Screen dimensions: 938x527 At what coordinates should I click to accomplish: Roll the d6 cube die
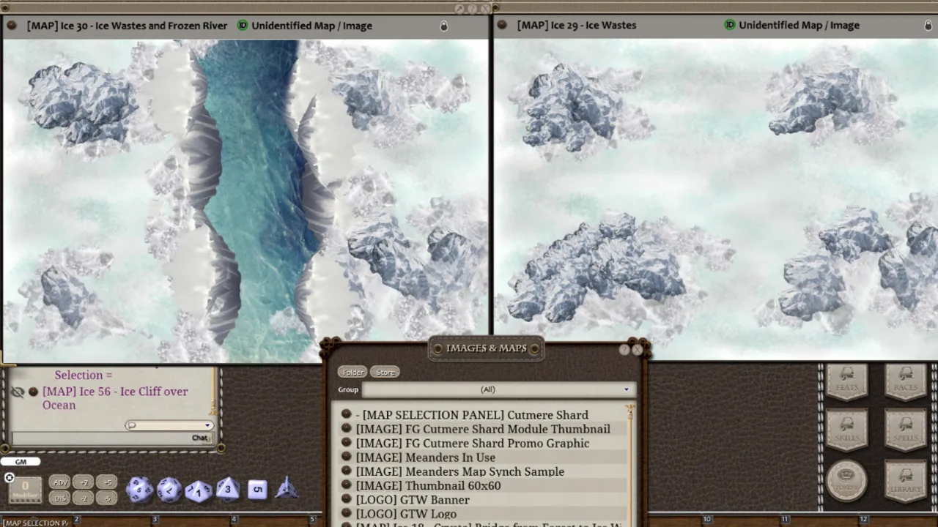pyautogui.click(x=256, y=490)
